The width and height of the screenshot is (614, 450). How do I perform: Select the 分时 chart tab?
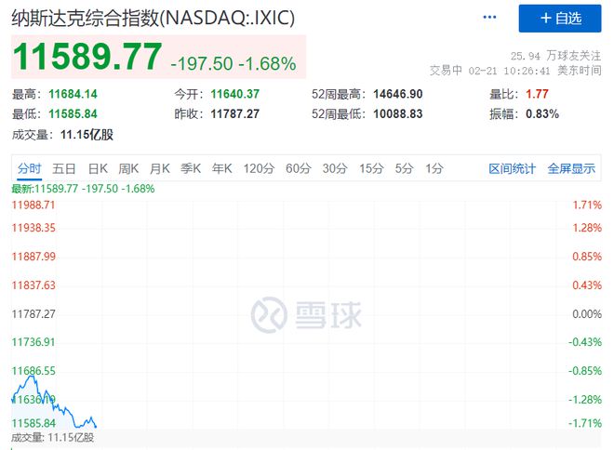pyautogui.click(x=29, y=168)
